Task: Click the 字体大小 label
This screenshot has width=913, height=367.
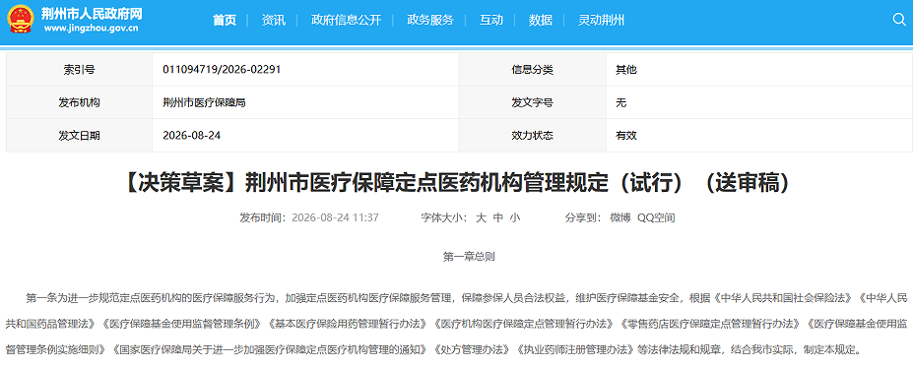Action: click(x=444, y=218)
